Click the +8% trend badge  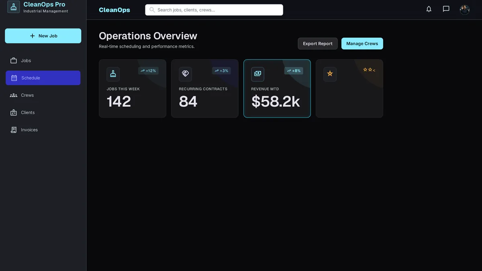(294, 71)
